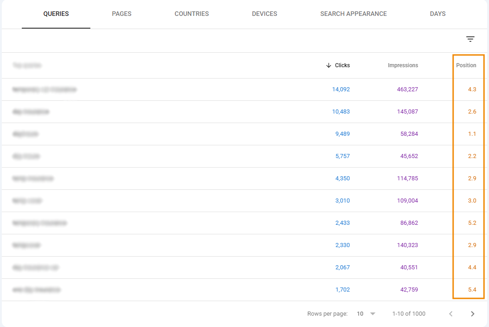The height and width of the screenshot is (327, 489).
Task: Switch to the Pages tab
Action: pos(122,14)
